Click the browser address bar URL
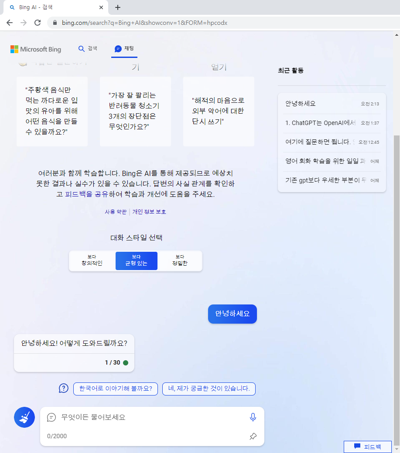Image resolution: width=400 pixels, height=453 pixels. [144, 23]
